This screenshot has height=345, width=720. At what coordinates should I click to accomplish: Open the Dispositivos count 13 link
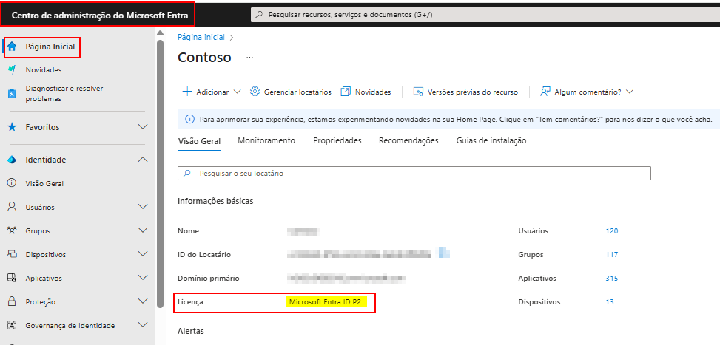tap(610, 302)
